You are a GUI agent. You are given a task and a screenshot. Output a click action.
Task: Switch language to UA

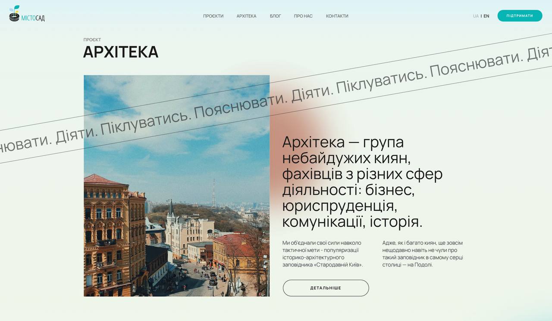click(476, 16)
